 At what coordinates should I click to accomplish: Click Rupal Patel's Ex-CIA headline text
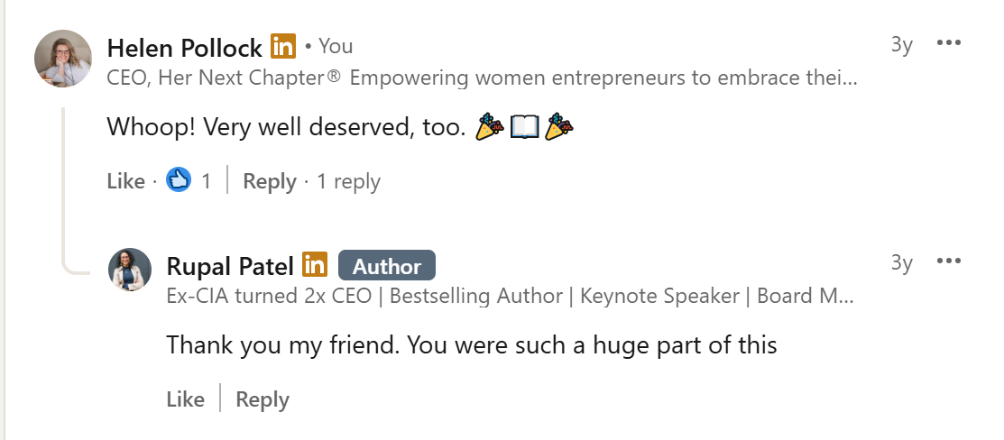click(x=511, y=297)
